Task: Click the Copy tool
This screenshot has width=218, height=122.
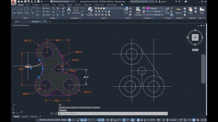Action: (46, 12)
